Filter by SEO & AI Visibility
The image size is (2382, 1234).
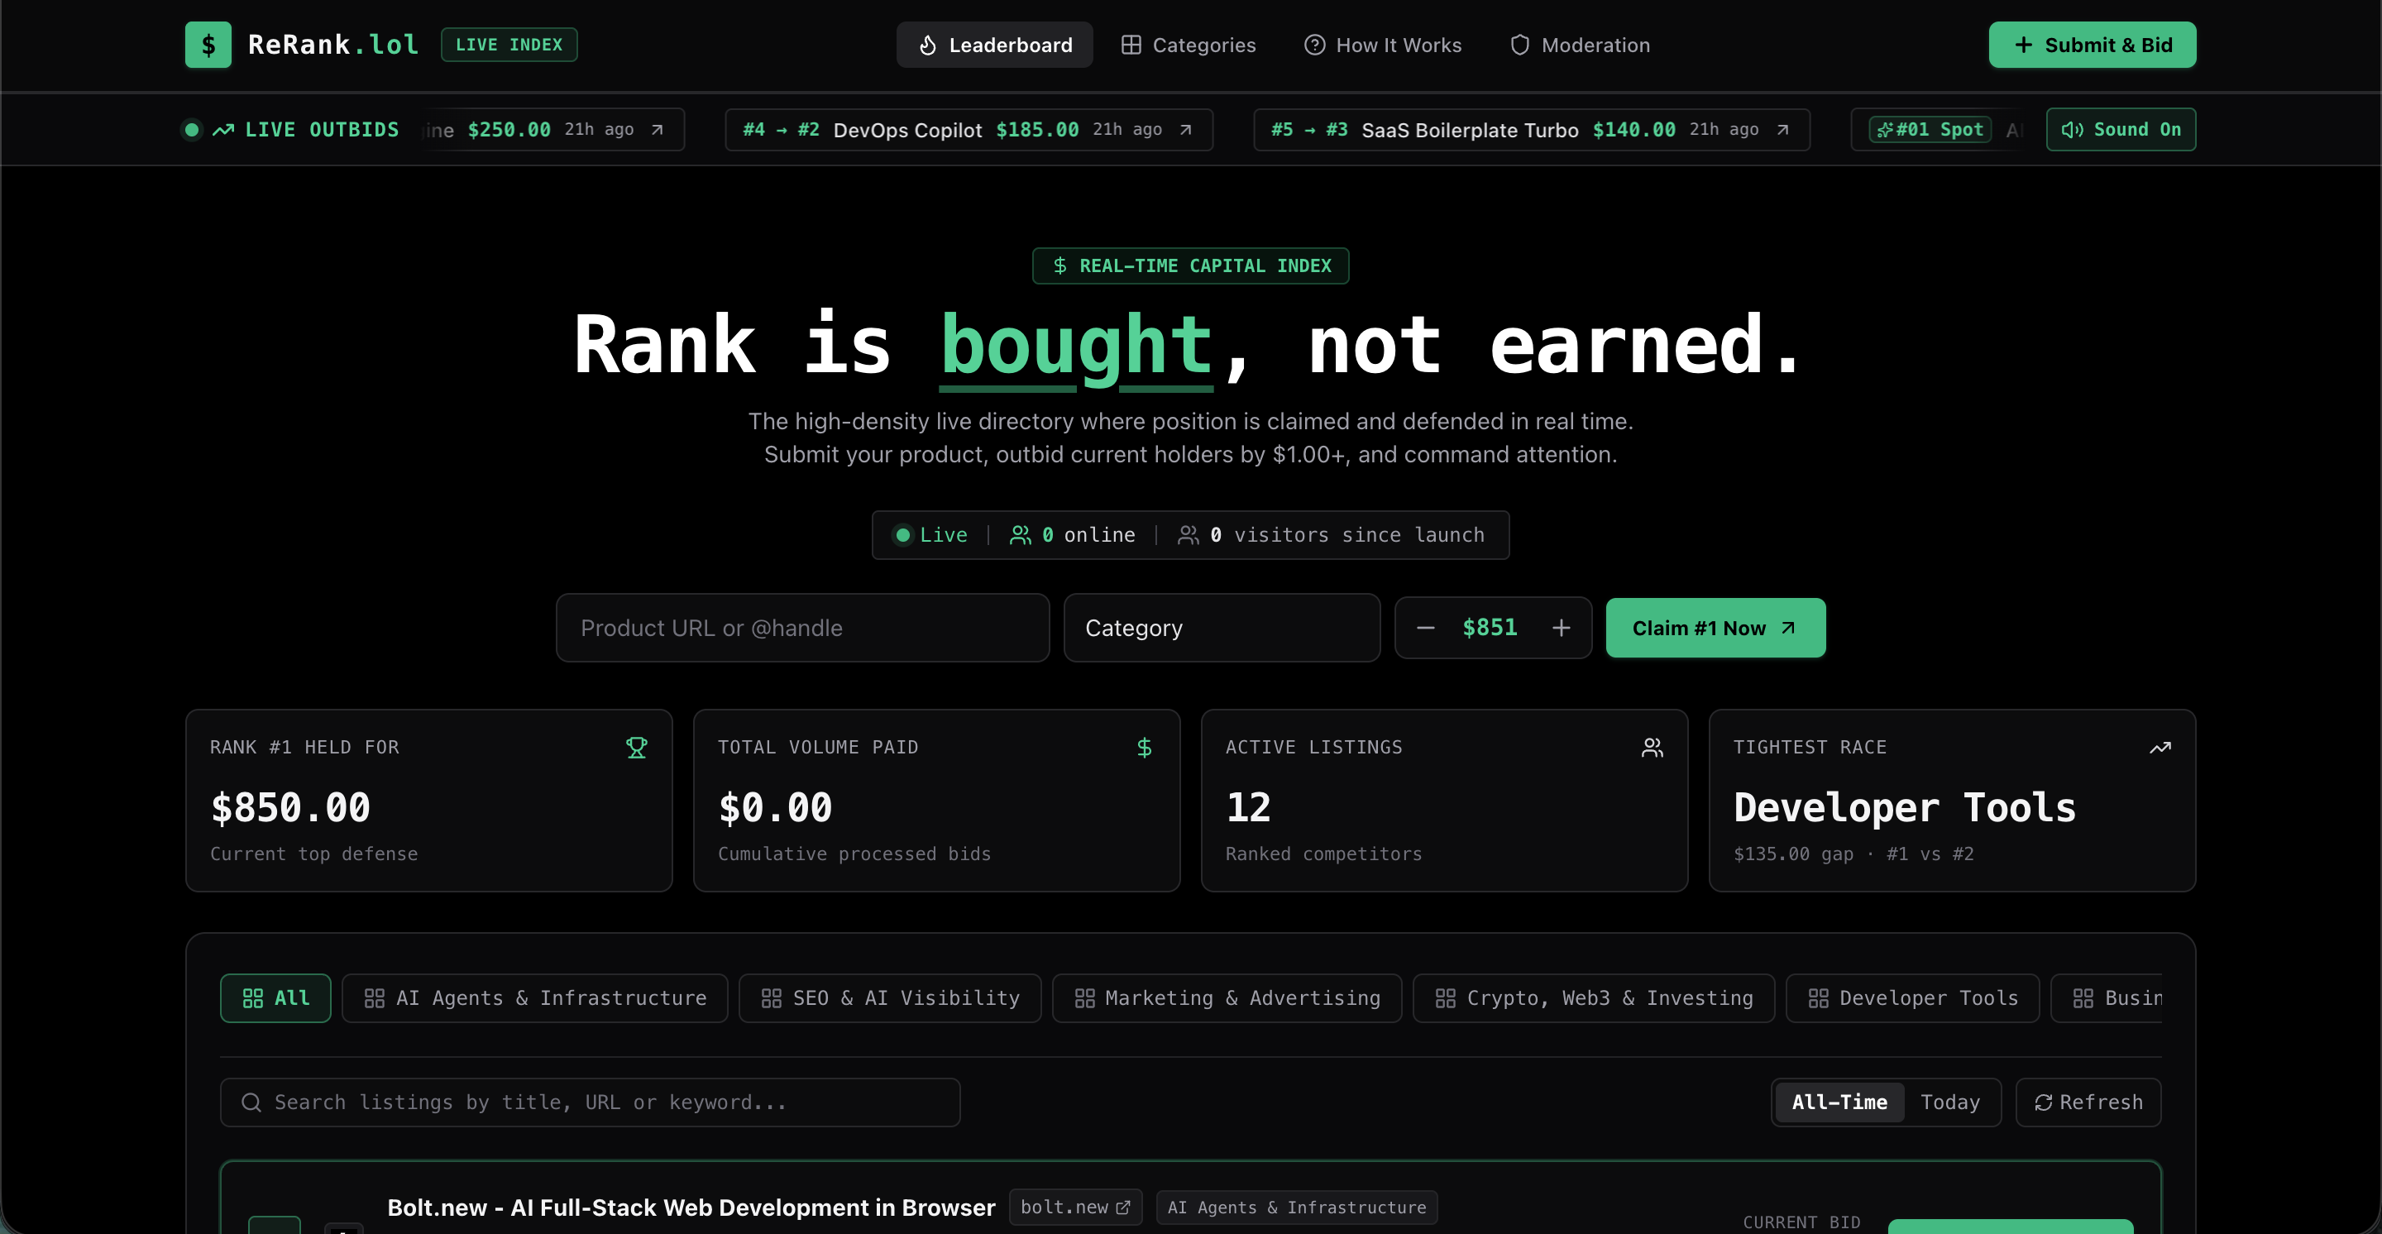(x=890, y=998)
